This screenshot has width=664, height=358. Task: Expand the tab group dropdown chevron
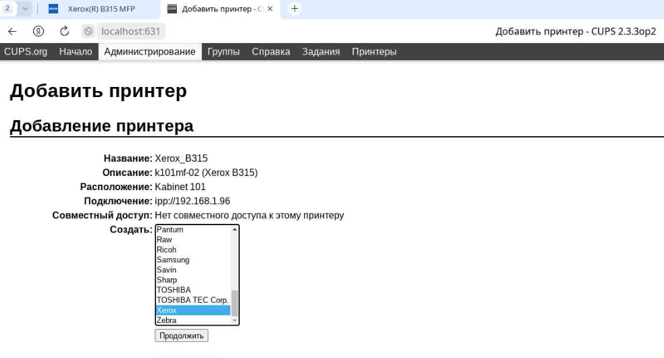[25, 9]
